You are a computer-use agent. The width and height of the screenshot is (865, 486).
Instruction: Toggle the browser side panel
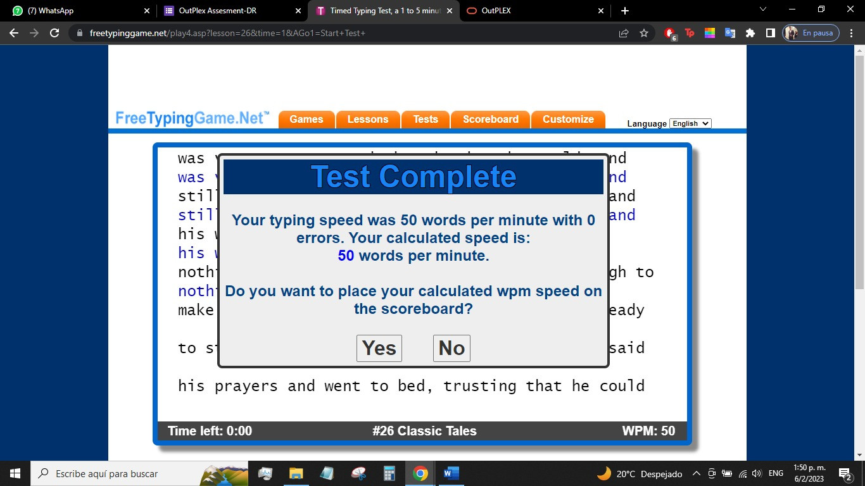tap(771, 33)
